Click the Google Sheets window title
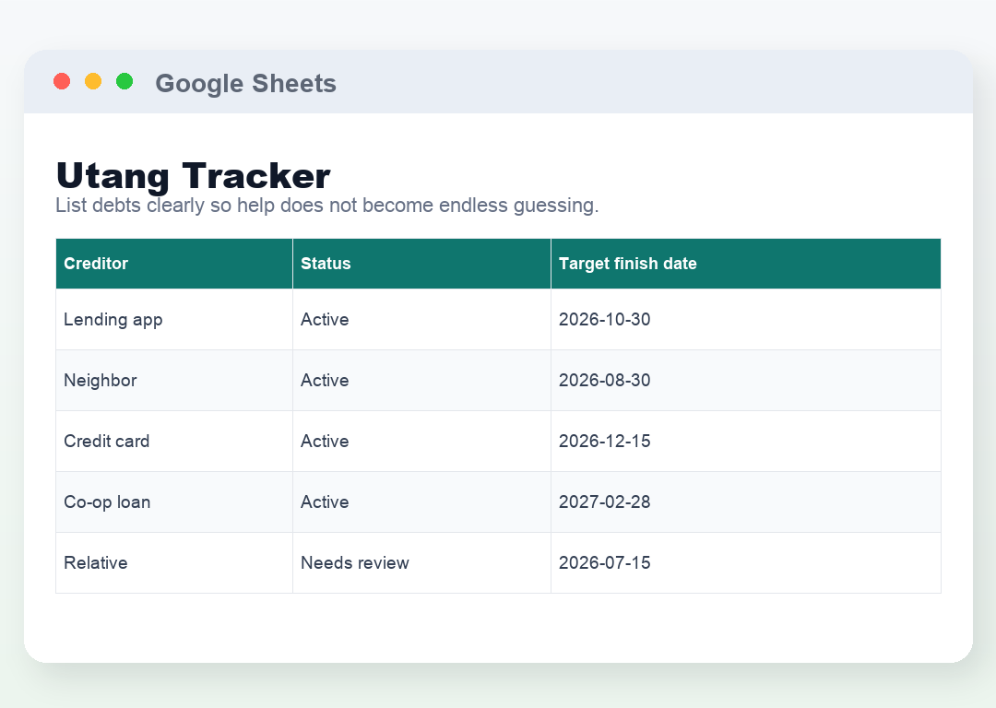 coord(246,83)
